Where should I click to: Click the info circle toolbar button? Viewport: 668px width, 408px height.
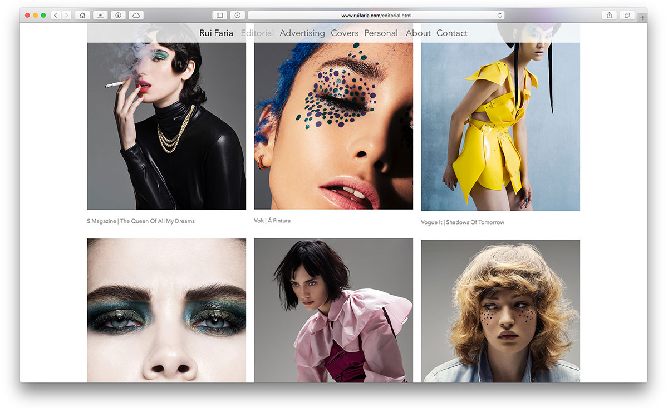[x=118, y=16]
